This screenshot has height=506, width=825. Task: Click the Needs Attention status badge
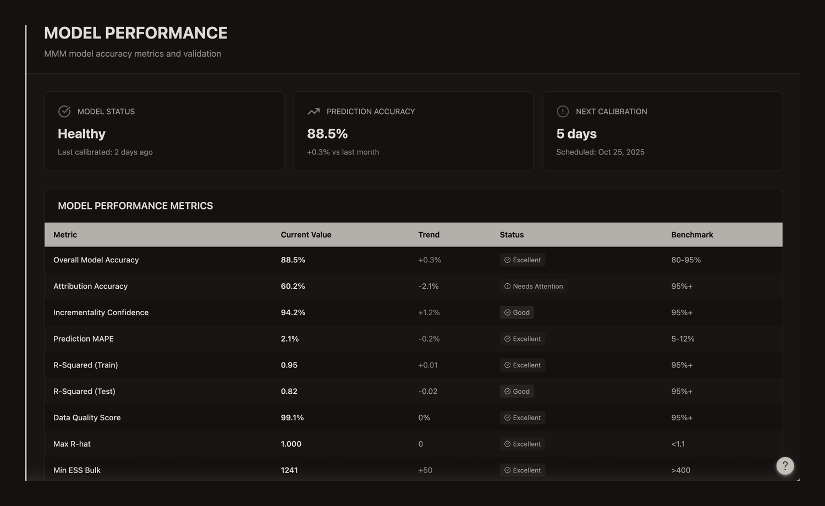533,286
